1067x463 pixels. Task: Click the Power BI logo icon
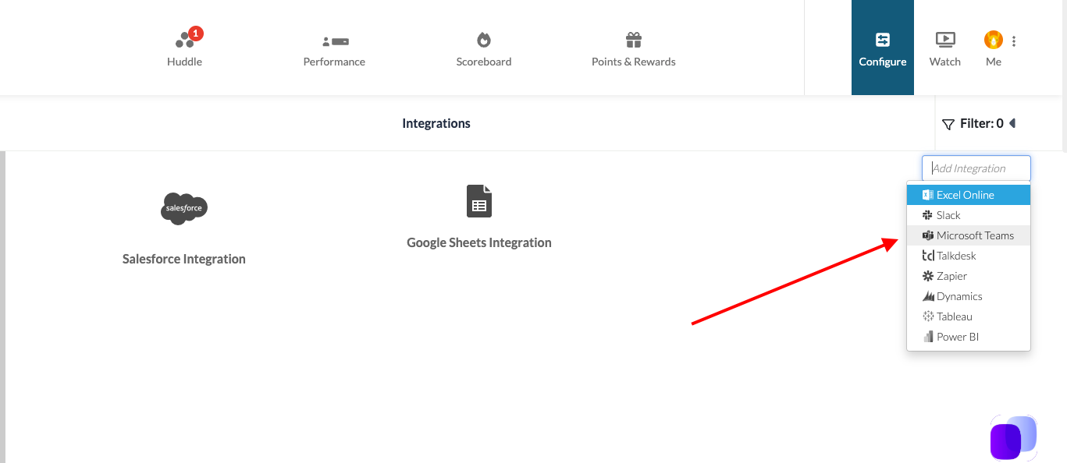[x=928, y=337]
